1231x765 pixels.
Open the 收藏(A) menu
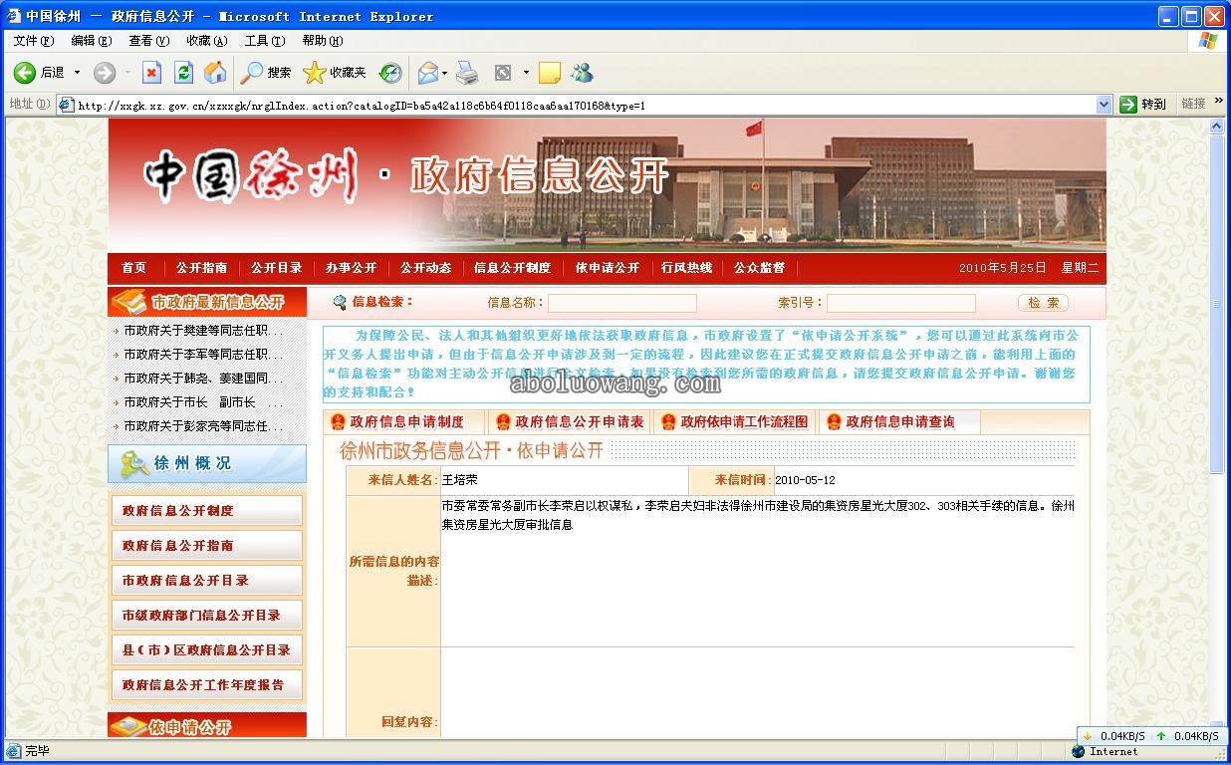point(207,41)
